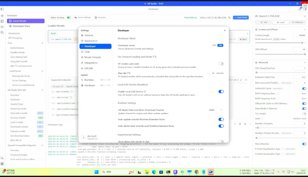Open Developer Docs in sidebar
Image resolution: width=308 pixels, height=177 pixels.
coord(26,26)
